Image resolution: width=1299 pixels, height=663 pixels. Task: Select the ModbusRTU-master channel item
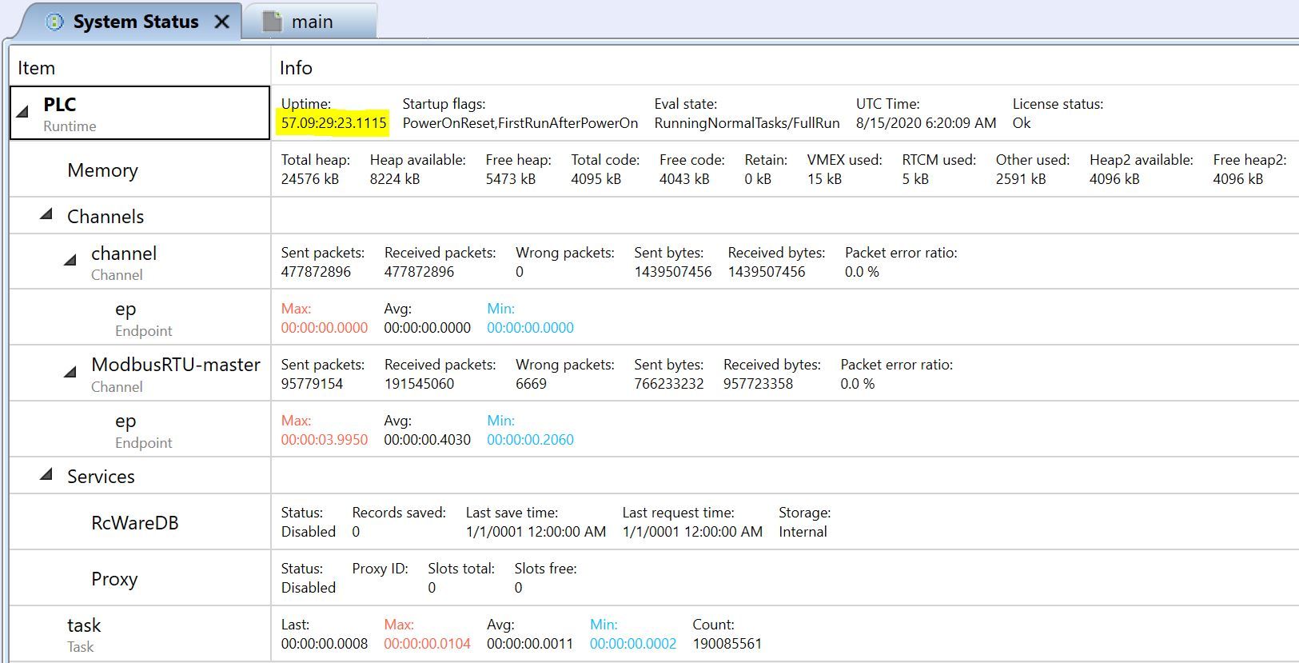tap(176, 374)
